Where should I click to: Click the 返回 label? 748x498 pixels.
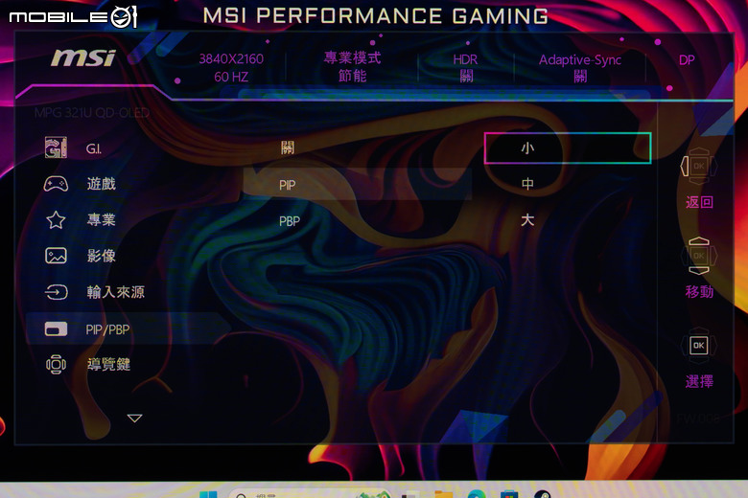point(699,202)
